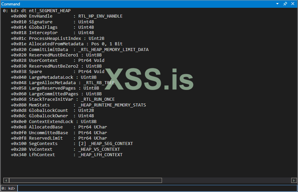Viewport: 298px width, 192px height.
Task: Click the UserContext field name
Action: pos(43,61)
